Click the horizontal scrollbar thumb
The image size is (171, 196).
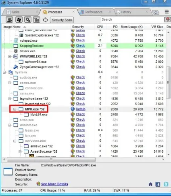point(51,160)
